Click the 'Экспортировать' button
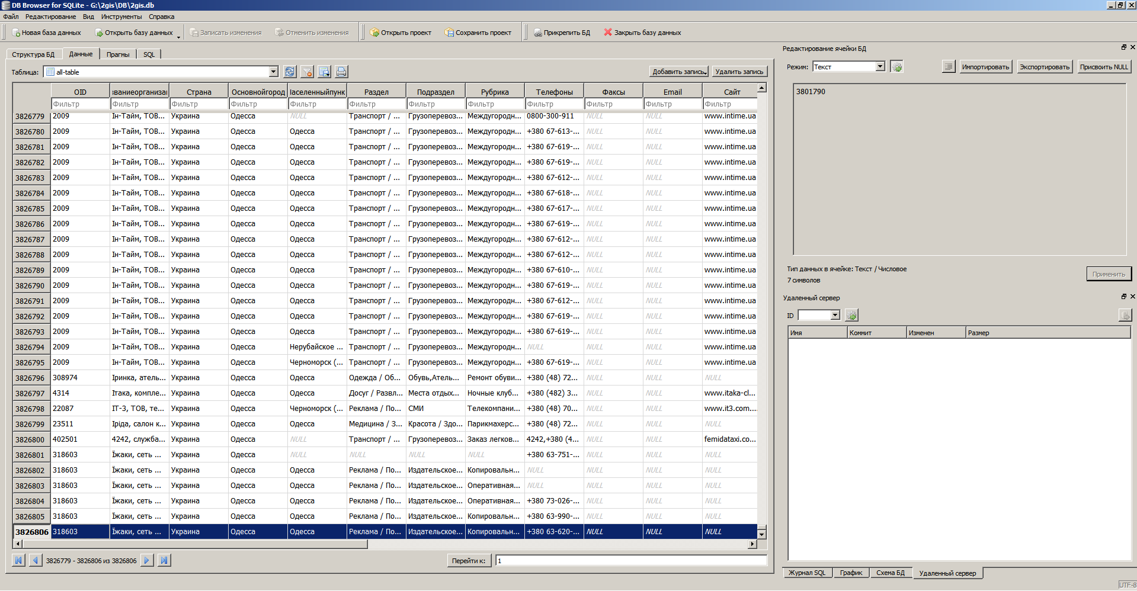 click(1044, 67)
